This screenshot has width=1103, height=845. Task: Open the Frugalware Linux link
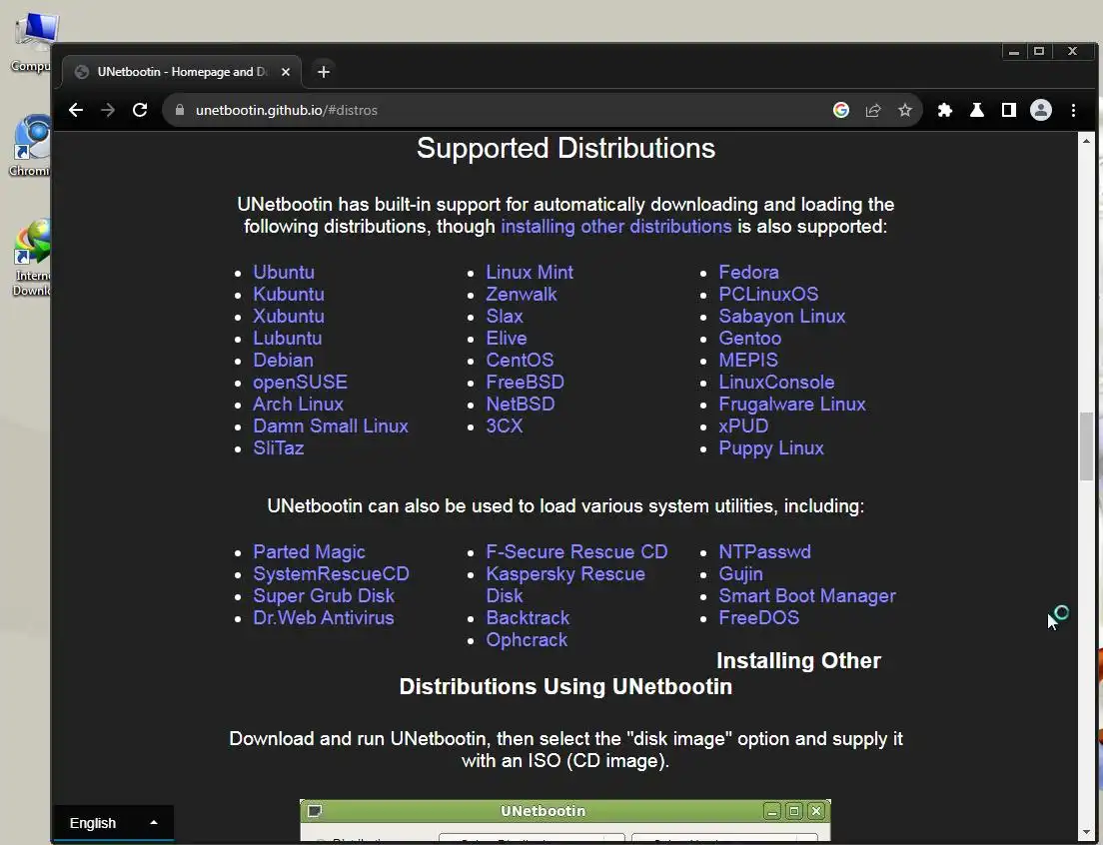click(792, 405)
